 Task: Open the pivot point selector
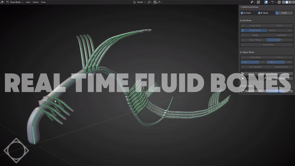(150, 2)
